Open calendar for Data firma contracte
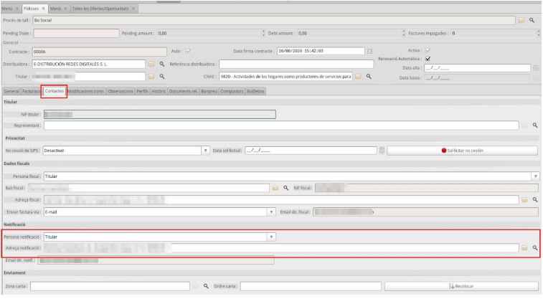Screen dimensions: 543x299 click(370, 51)
